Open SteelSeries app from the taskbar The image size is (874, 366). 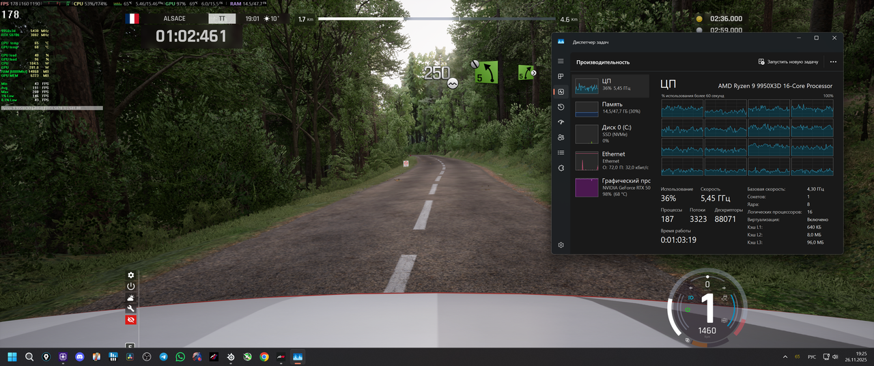click(x=231, y=356)
